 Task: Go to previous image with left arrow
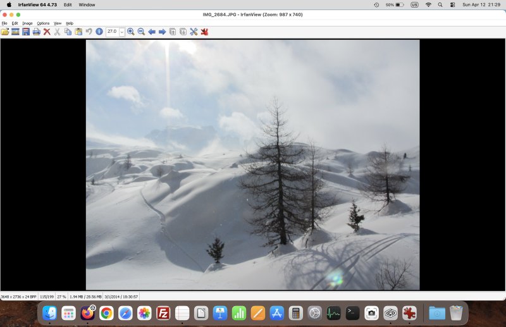point(152,32)
